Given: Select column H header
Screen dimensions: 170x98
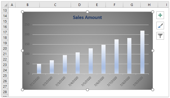Looking at the screenshot, I should tap(149, 5).
